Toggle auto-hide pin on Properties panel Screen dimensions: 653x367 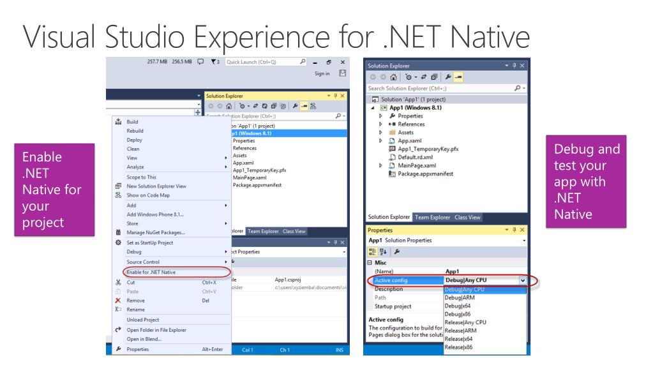514,230
